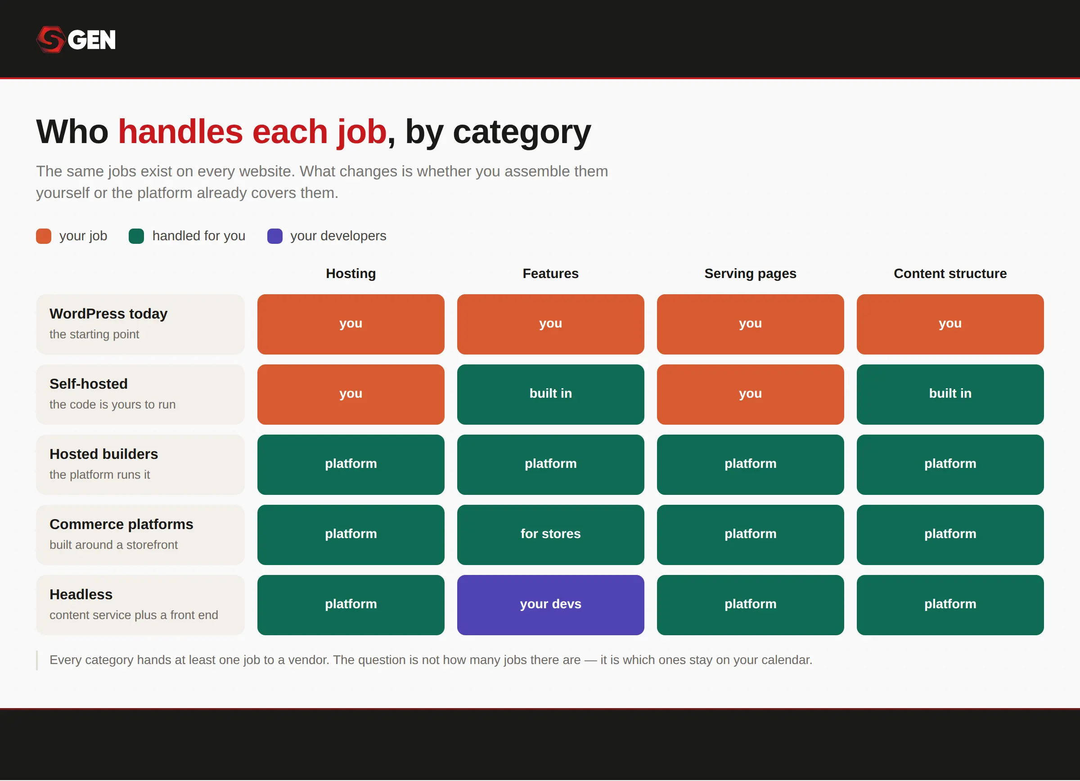Select the Headless row label
Image resolution: width=1080 pixels, height=781 pixels.
click(x=140, y=605)
